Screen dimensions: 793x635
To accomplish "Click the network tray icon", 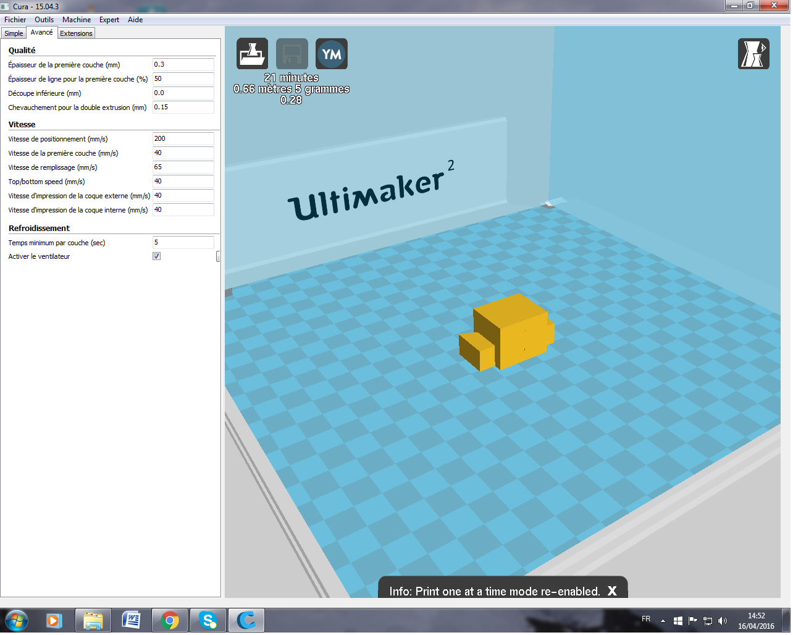I will click(x=708, y=621).
